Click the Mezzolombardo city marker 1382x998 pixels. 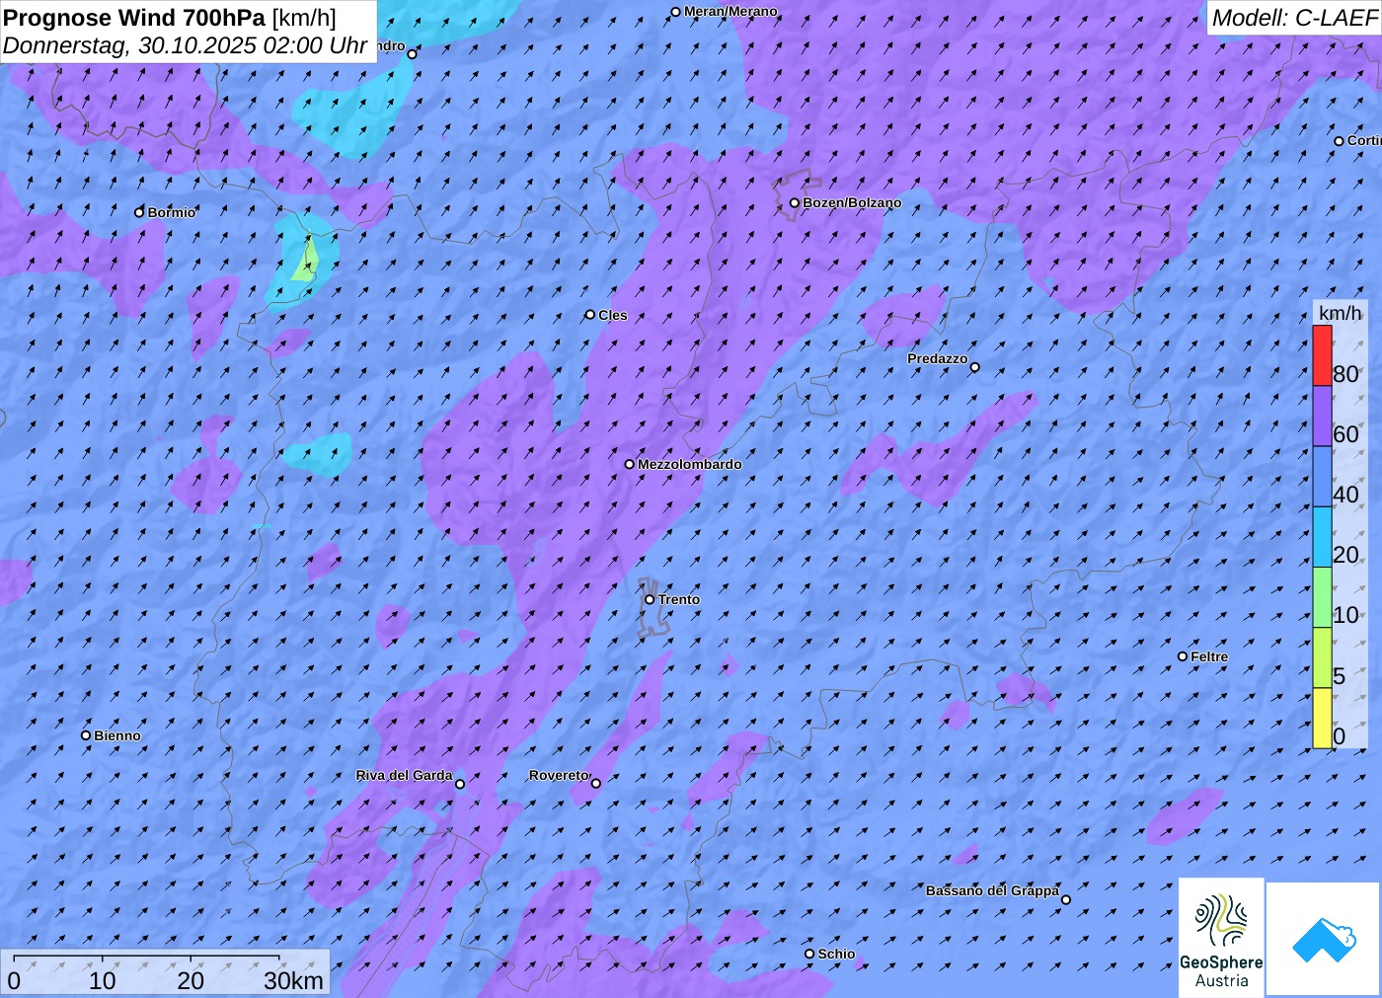(x=630, y=464)
